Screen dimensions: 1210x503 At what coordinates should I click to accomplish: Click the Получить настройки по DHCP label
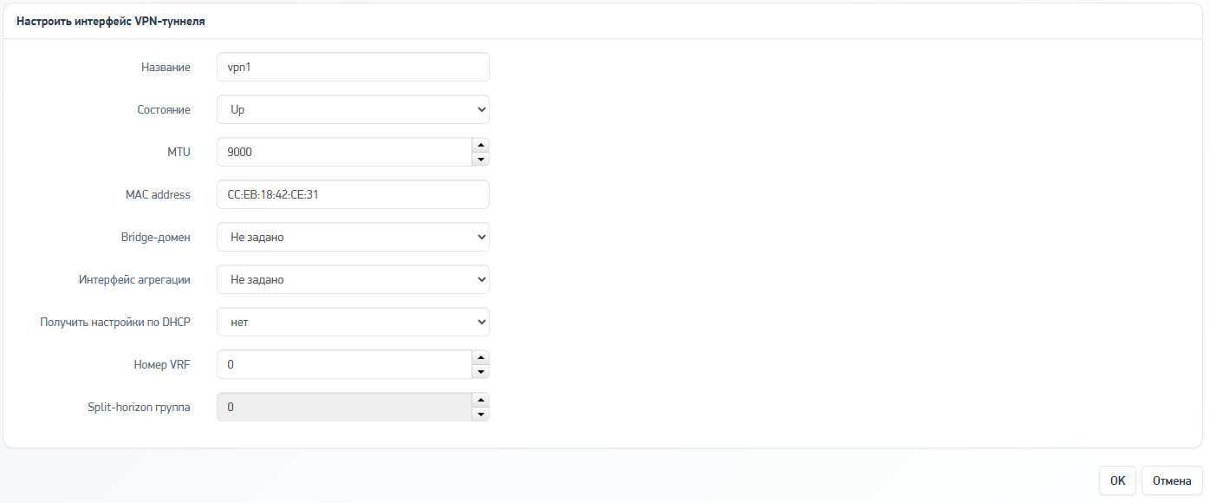(x=115, y=322)
